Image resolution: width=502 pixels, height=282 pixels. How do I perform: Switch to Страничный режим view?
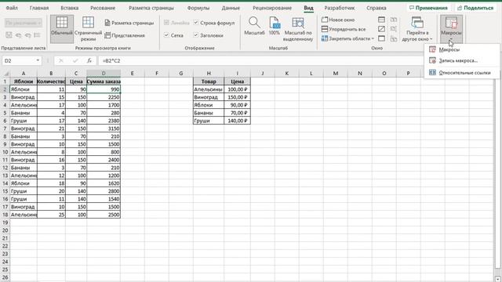tap(88, 29)
